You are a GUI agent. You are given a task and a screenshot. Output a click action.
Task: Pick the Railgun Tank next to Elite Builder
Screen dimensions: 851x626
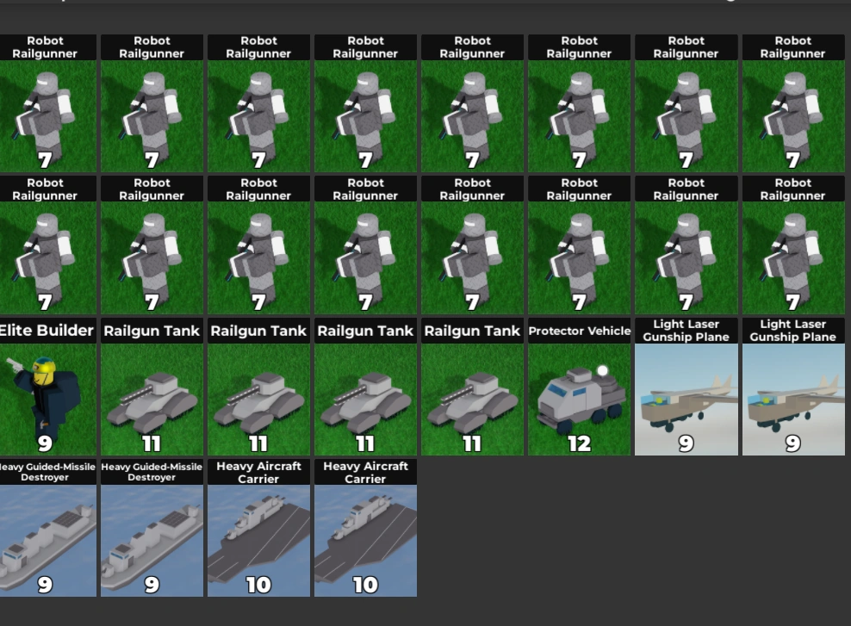coord(152,387)
